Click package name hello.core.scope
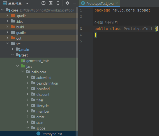This screenshot has height=136, width=159. coord(130,10)
